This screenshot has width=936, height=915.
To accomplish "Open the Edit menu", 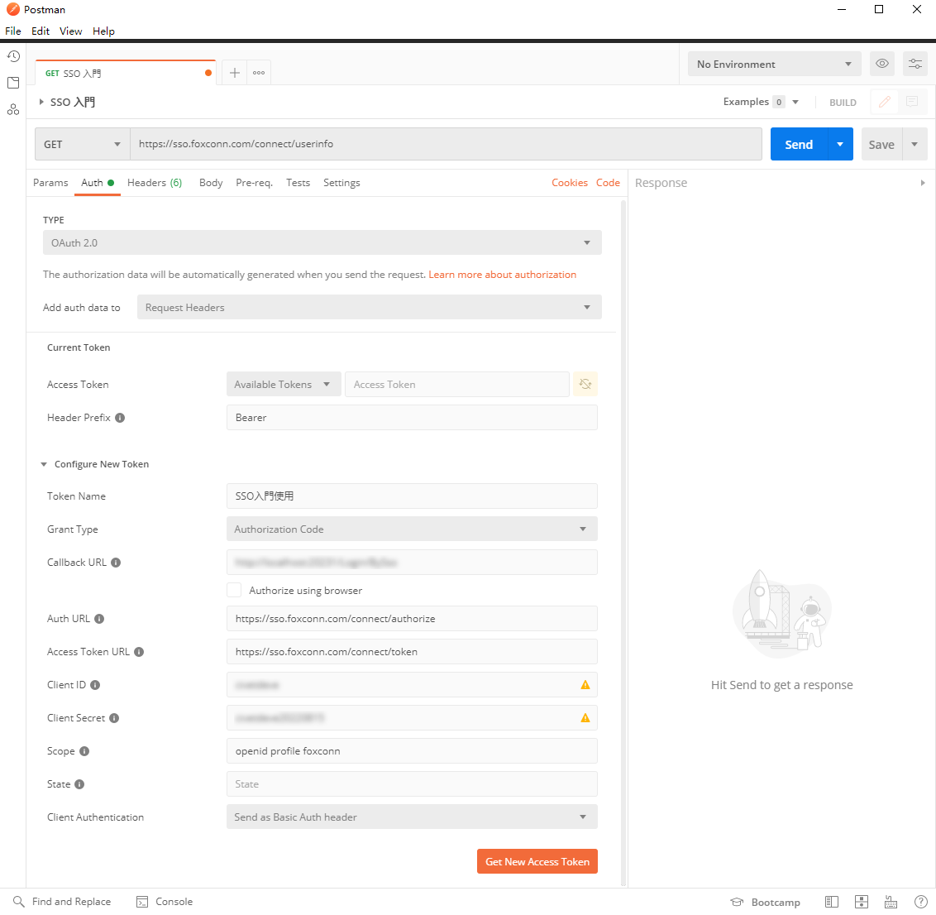I will tap(41, 31).
